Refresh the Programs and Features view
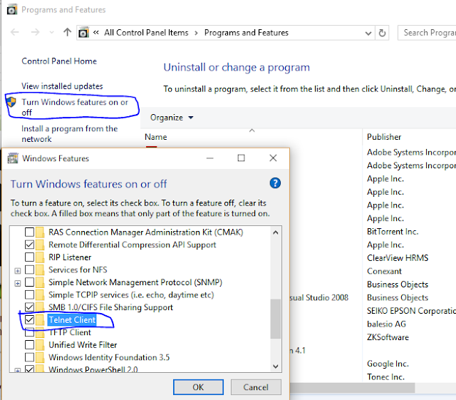The height and width of the screenshot is (400, 456). pos(382,33)
